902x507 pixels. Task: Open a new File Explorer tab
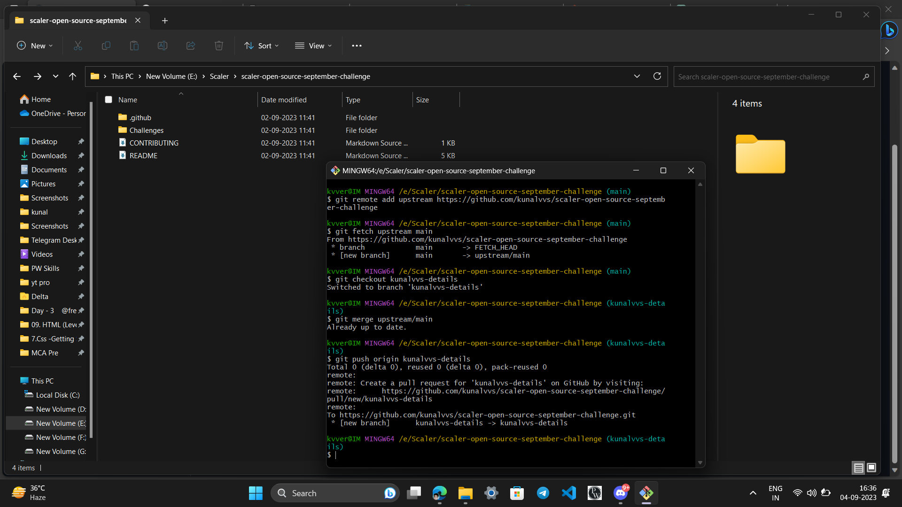pos(164,21)
